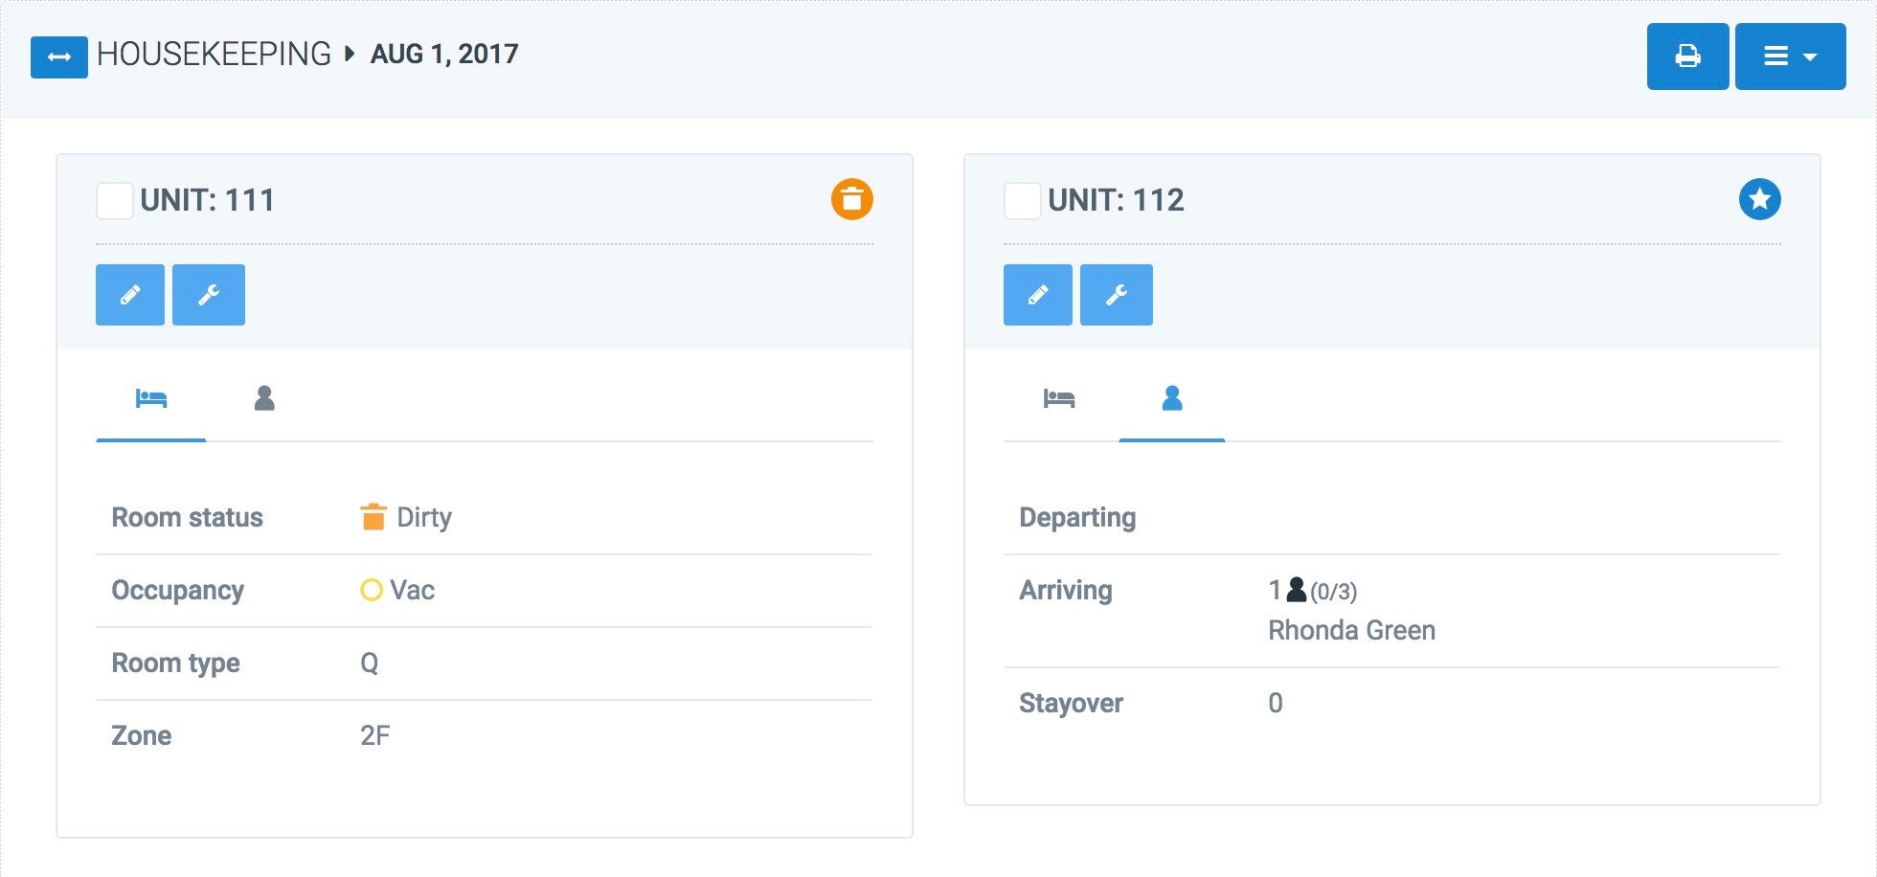
Task: Click the blue star status icon on Unit 112
Action: point(1759,199)
